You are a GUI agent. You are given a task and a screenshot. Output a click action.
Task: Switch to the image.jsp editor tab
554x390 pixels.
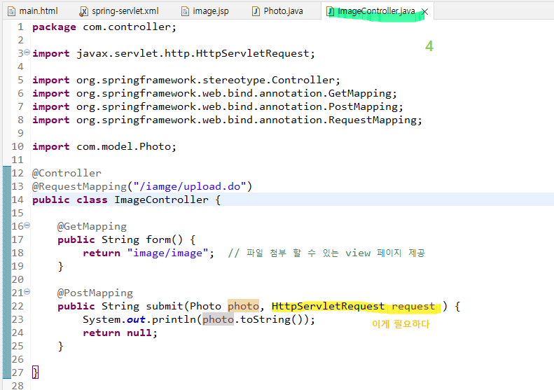coord(205,11)
